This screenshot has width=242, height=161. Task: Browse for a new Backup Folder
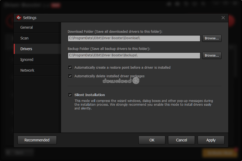click(x=212, y=56)
